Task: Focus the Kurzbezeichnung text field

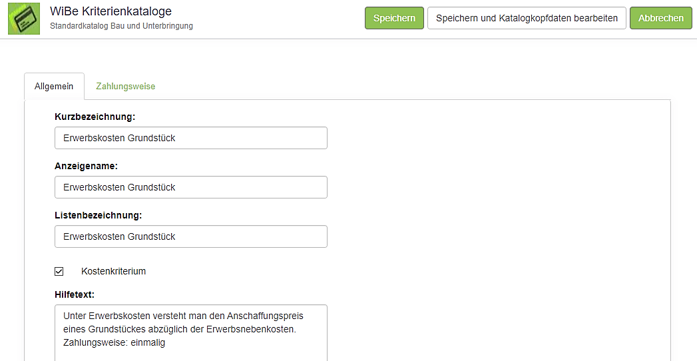Action: tap(190, 138)
